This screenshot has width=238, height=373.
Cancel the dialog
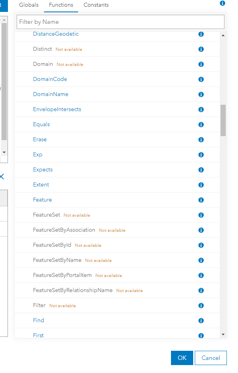211,358
